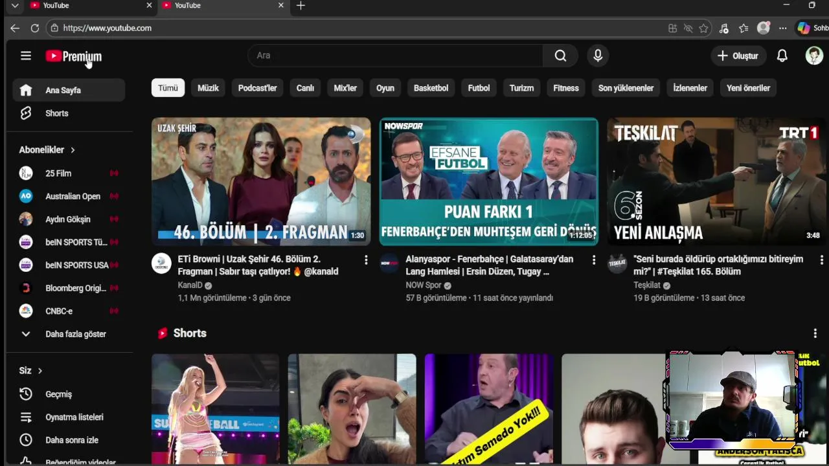The width and height of the screenshot is (829, 466).
Task: Expand Daha fazla göster in subscriptions
Action: pyautogui.click(x=69, y=334)
